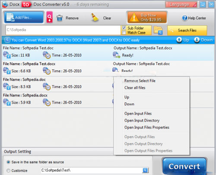Image resolution: width=216 pixels, height=175 pixels.
Task: Click the Clear label in toolbar
Action: 107,18
